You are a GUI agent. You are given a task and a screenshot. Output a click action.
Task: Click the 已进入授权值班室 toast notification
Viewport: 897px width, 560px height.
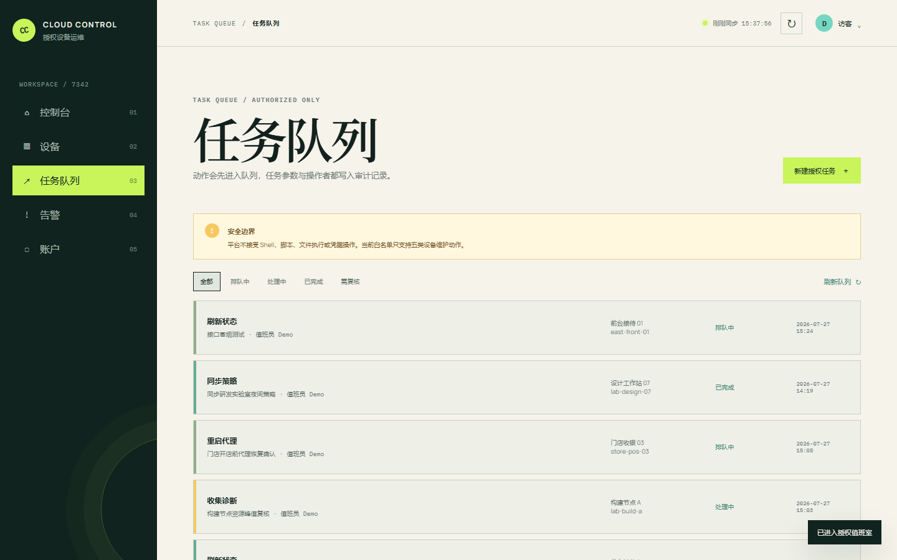pos(845,533)
